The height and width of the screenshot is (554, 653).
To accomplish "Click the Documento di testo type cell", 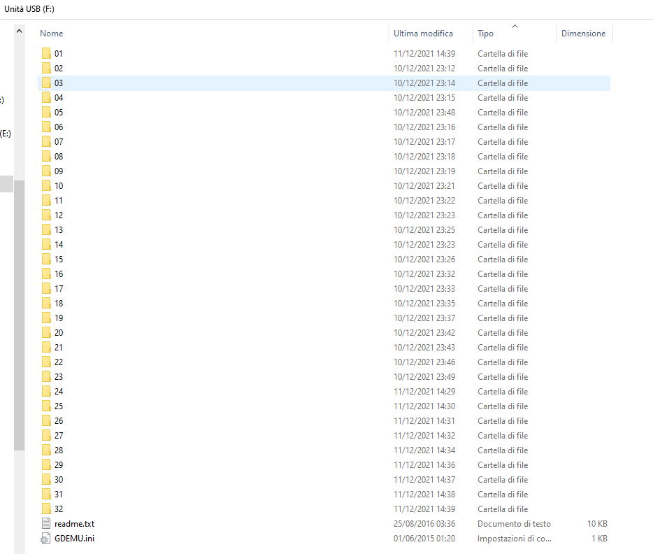I will pos(514,524).
